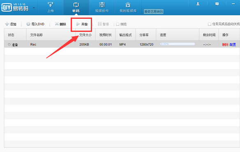Screen dimensions: 240x152
Task: Click the 添加 add file button
Action: tap(11, 24)
